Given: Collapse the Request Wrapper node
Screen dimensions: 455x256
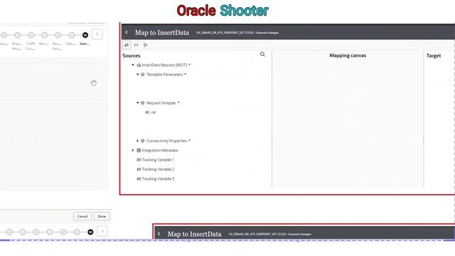Looking at the screenshot, I should (137, 103).
